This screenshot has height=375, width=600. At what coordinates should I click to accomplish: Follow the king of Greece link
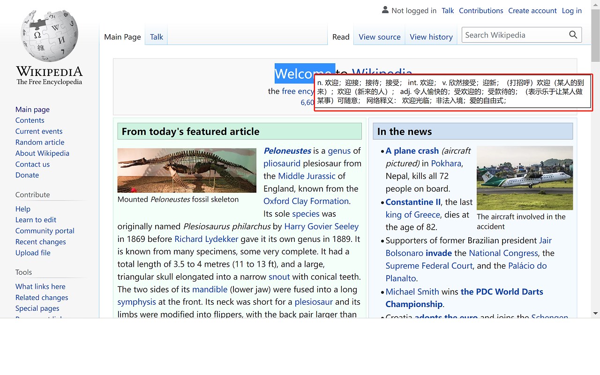(x=413, y=214)
